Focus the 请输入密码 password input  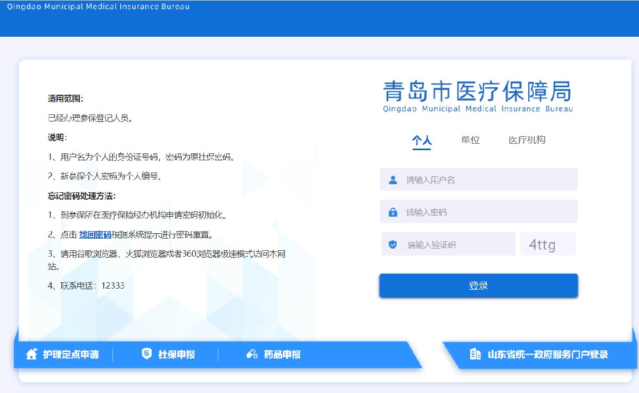[487, 212]
